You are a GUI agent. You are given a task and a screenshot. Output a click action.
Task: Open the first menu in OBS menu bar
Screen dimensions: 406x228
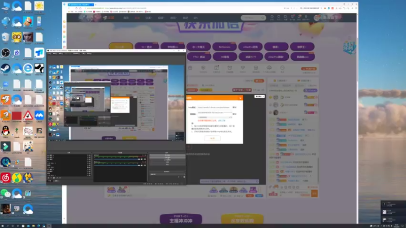coord(49,54)
